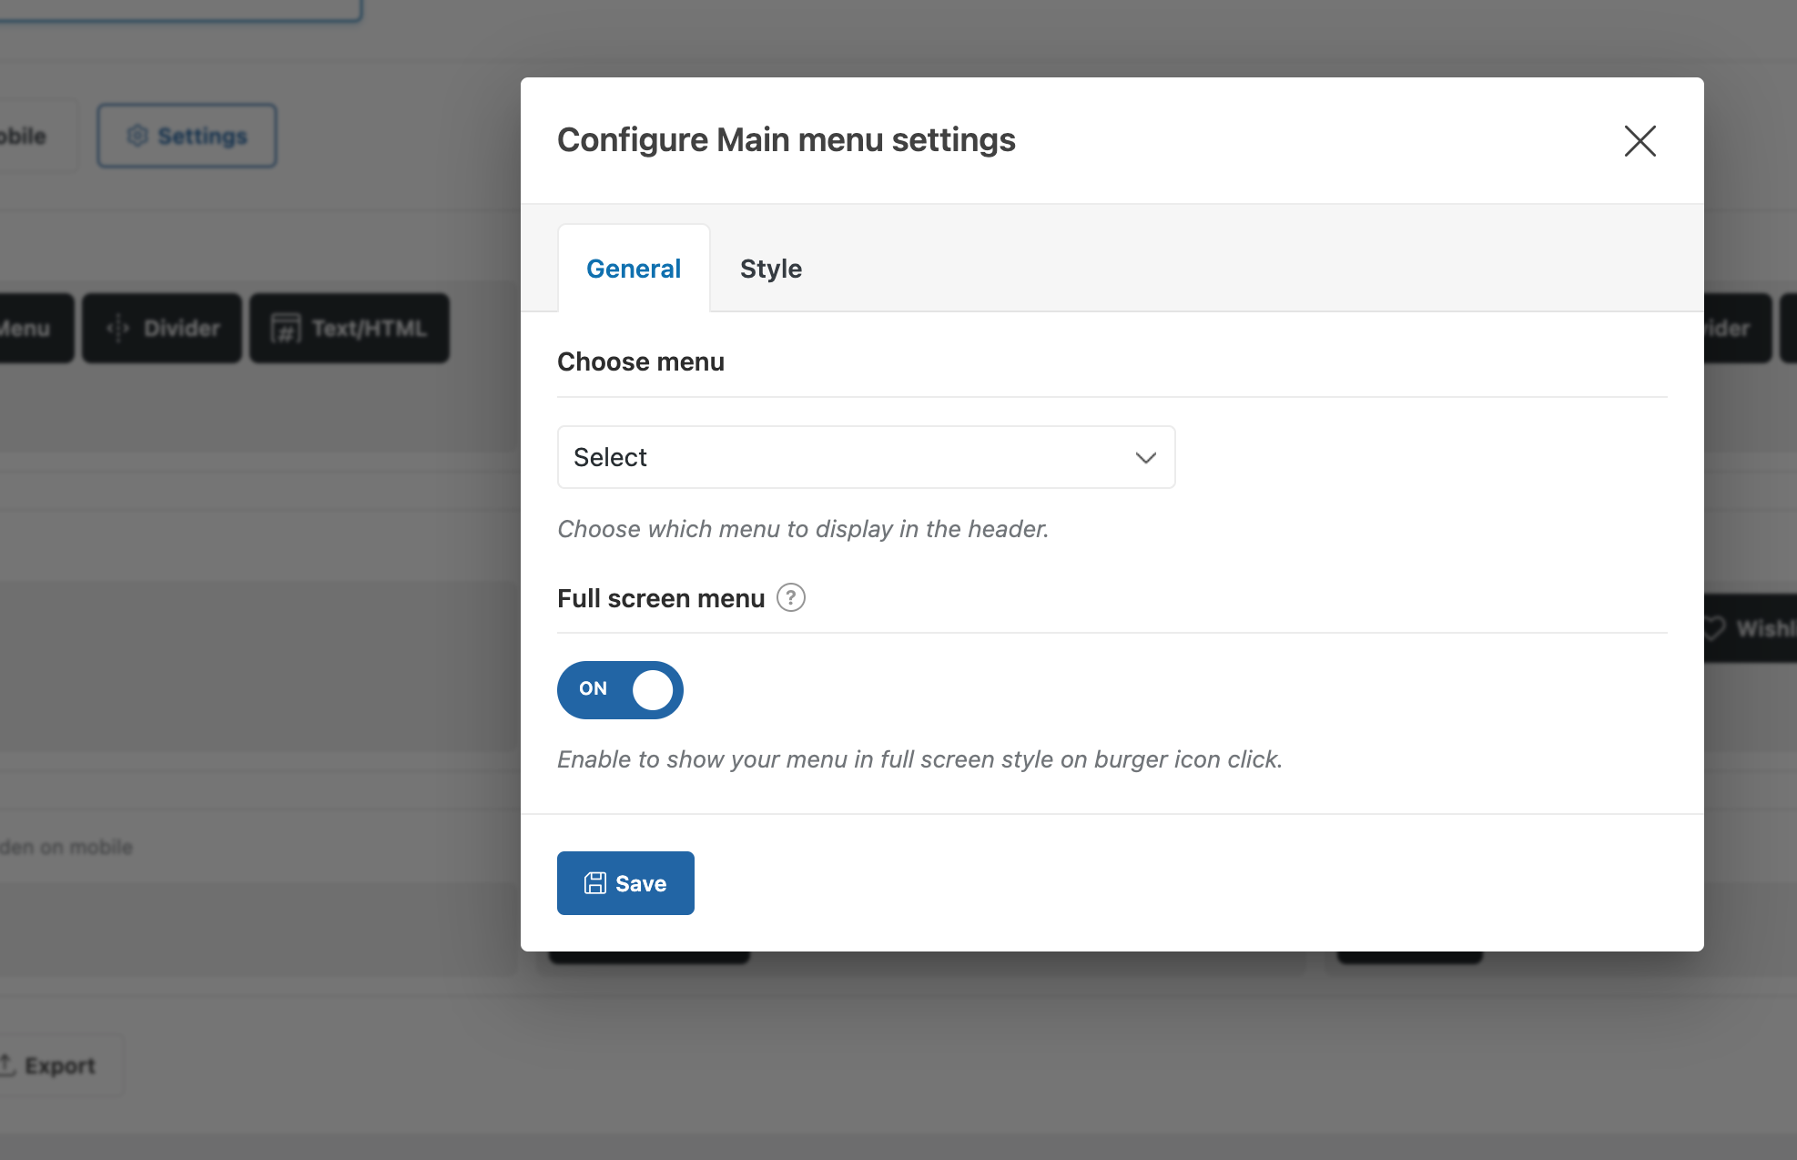Click the floppy disk icon on Save
Viewport: 1797px width, 1160px height.
(595, 883)
